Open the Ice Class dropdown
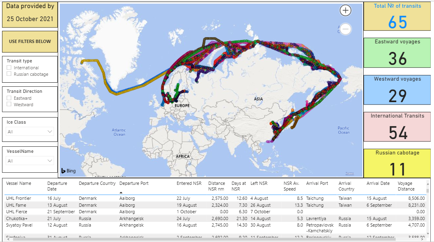This screenshot has height=242, width=434. tap(30, 131)
